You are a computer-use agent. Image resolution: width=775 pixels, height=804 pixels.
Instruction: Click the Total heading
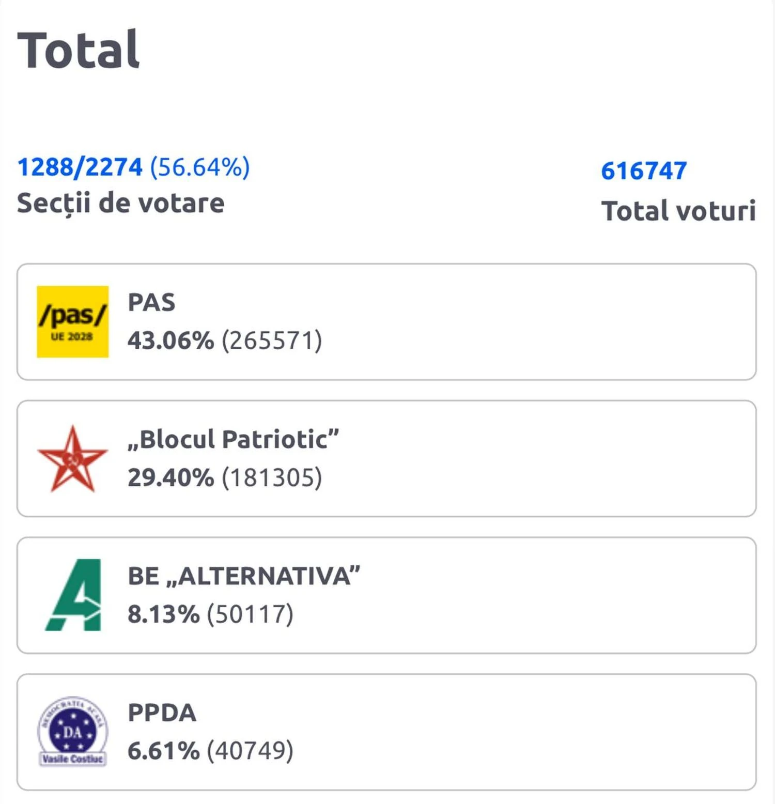coord(79,50)
